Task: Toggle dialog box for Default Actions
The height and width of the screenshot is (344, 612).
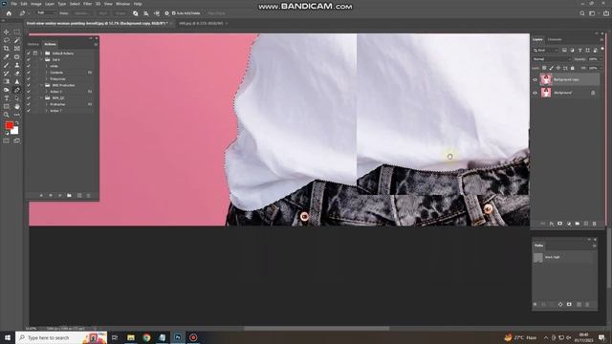Action: click(x=35, y=54)
